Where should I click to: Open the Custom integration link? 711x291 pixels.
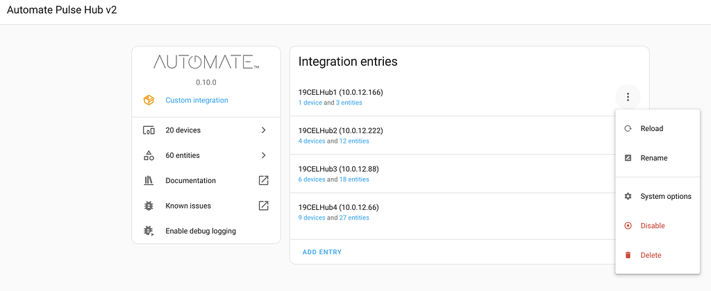tap(196, 100)
